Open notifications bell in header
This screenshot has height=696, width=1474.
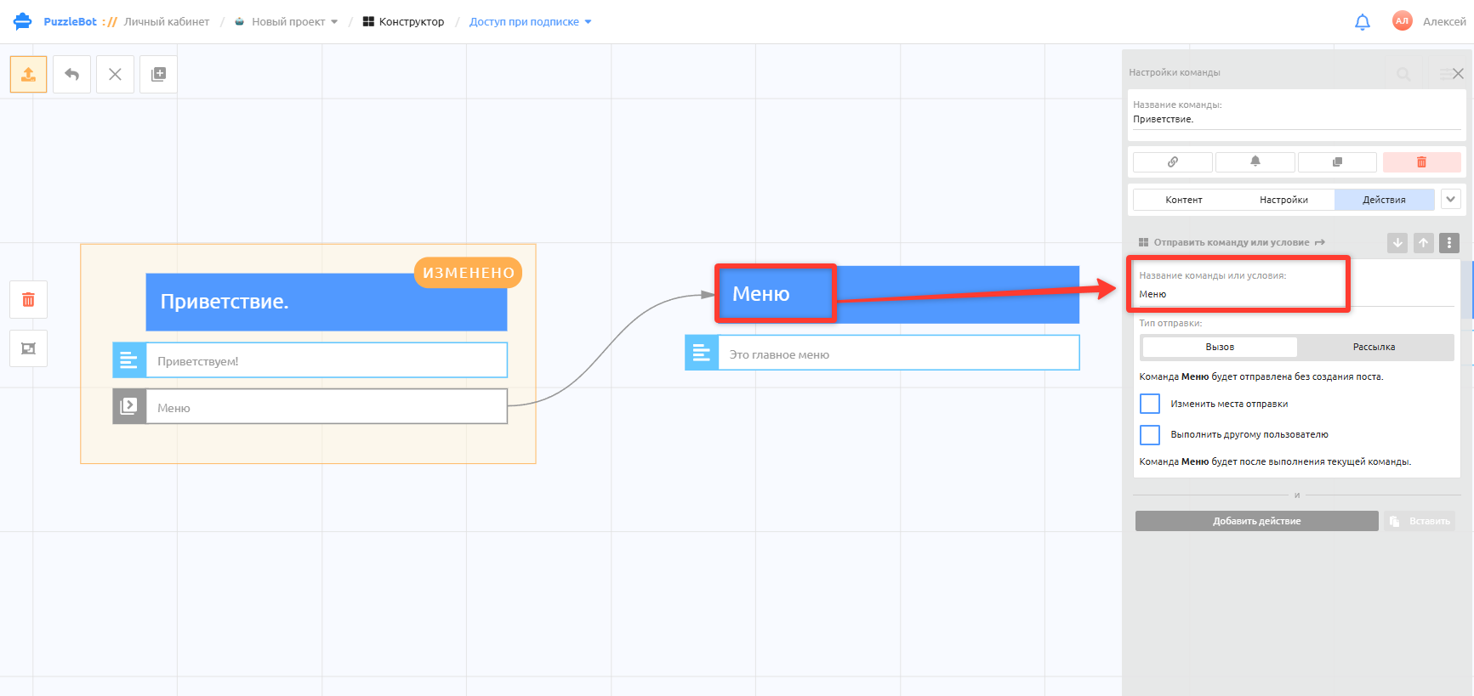1362,22
